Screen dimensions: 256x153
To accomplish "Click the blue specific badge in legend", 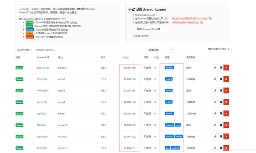I will pos(30,30).
